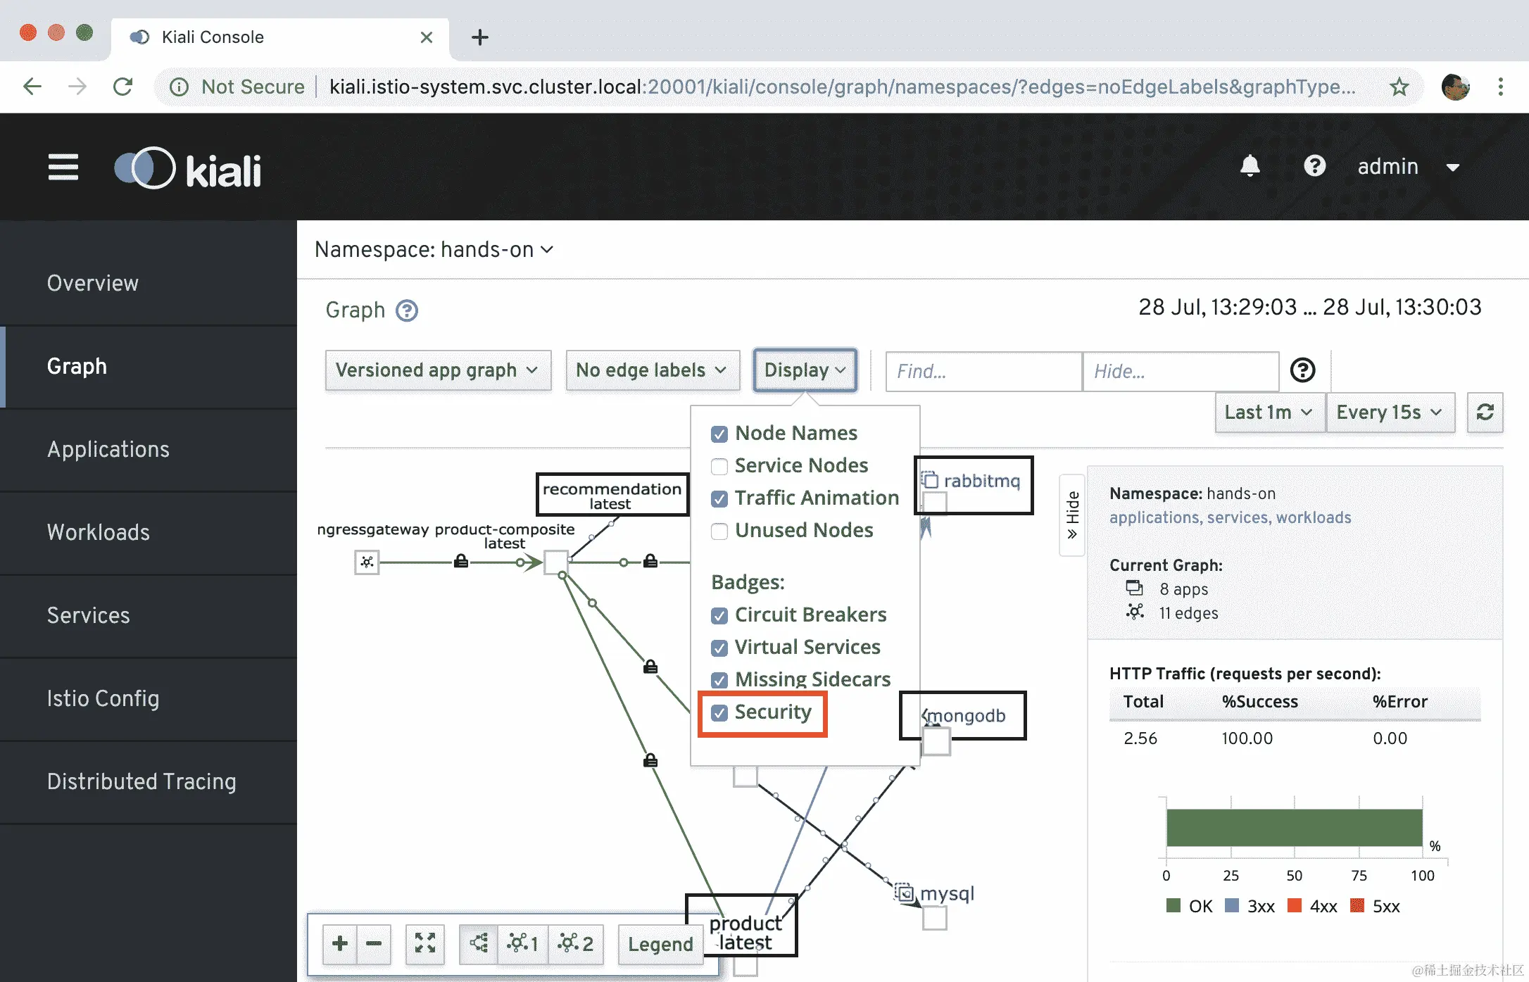
Task: Toggle the Traffic Animation checkbox
Action: point(719,499)
